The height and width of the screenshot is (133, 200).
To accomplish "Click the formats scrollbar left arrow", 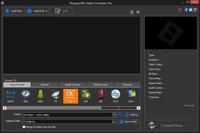I will pos(5,108).
